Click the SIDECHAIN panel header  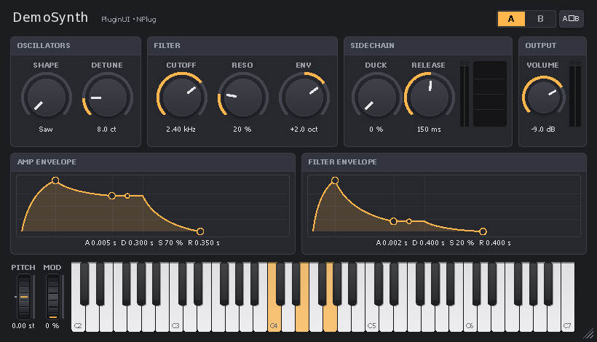(428, 46)
